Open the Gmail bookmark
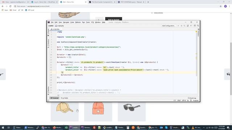The height and width of the screenshot is (130, 232). pos(13,10)
